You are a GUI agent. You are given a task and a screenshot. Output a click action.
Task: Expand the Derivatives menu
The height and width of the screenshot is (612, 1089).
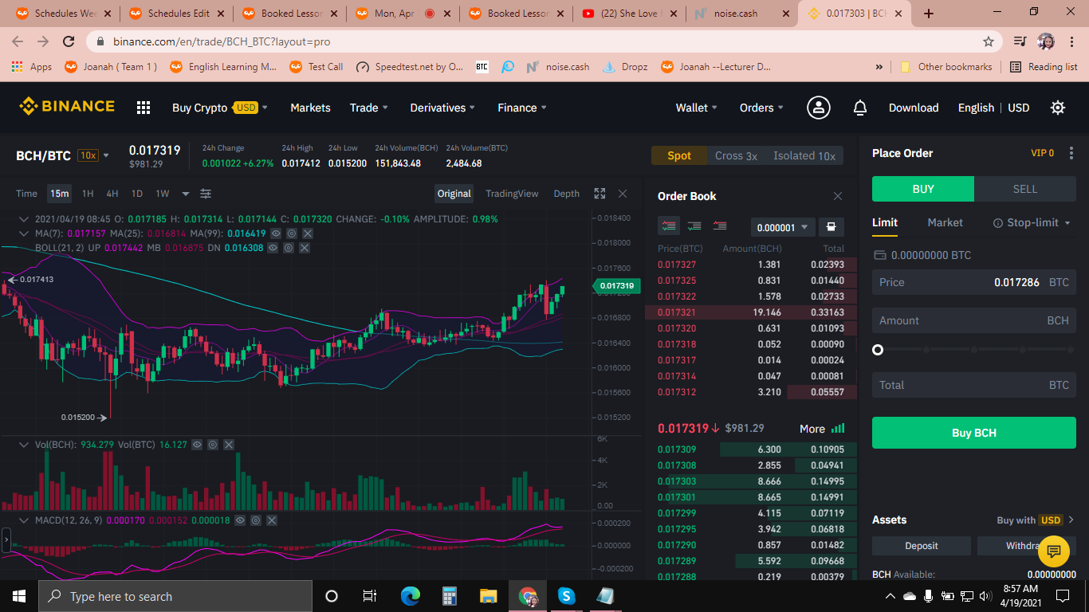point(442,108)
